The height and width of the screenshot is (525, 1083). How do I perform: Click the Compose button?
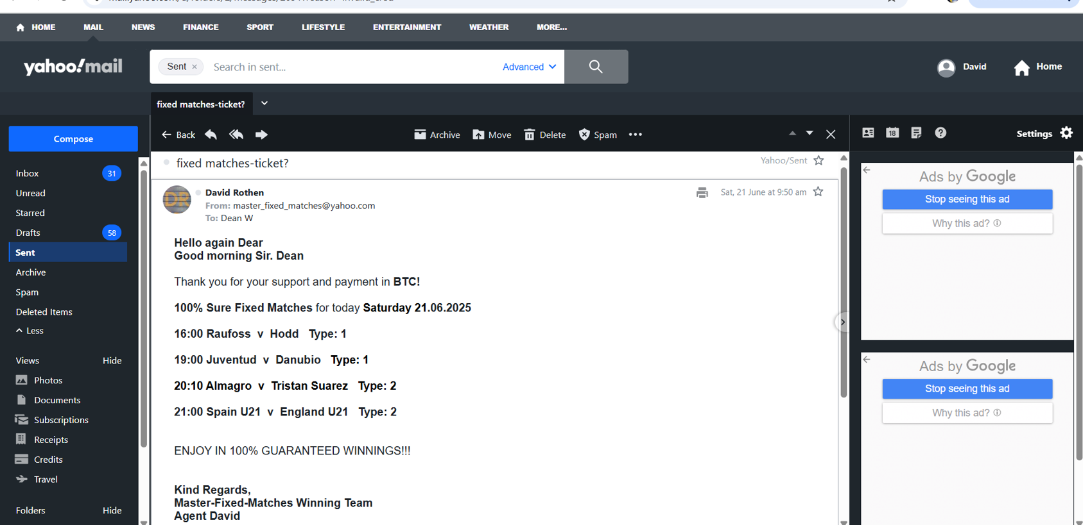point(73,138)
